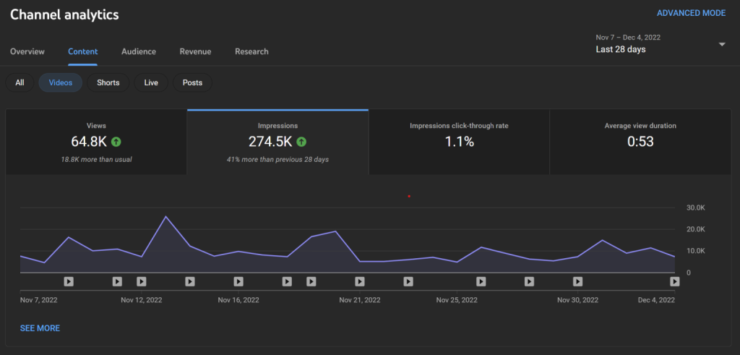Toggle the Live content filter chip

pyautogui.click(x=151, y=82)
